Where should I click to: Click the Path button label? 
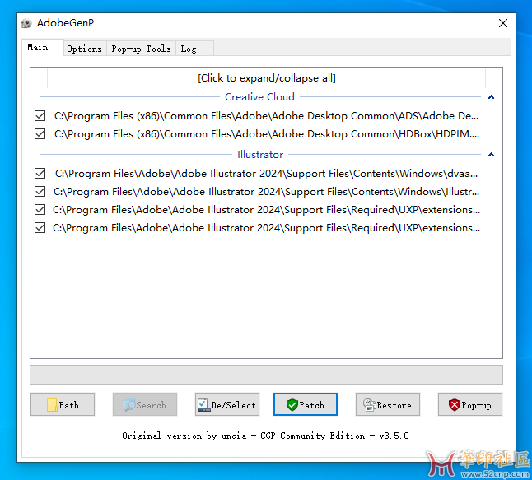point(69,405)
